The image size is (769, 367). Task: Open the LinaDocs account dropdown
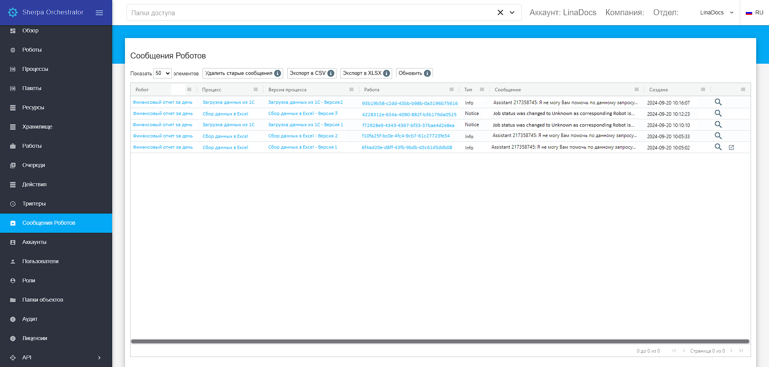pos(717,12)
